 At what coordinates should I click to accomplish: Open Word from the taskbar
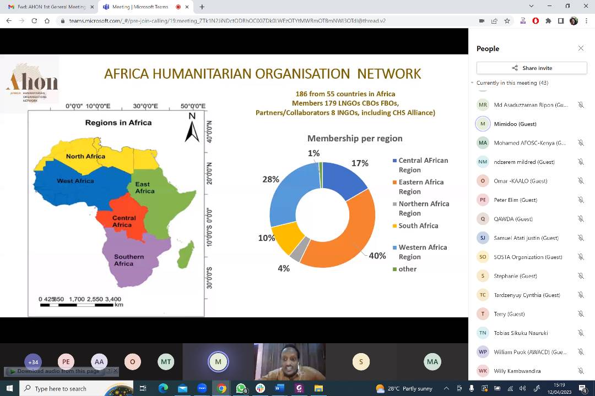click(279, 388)
